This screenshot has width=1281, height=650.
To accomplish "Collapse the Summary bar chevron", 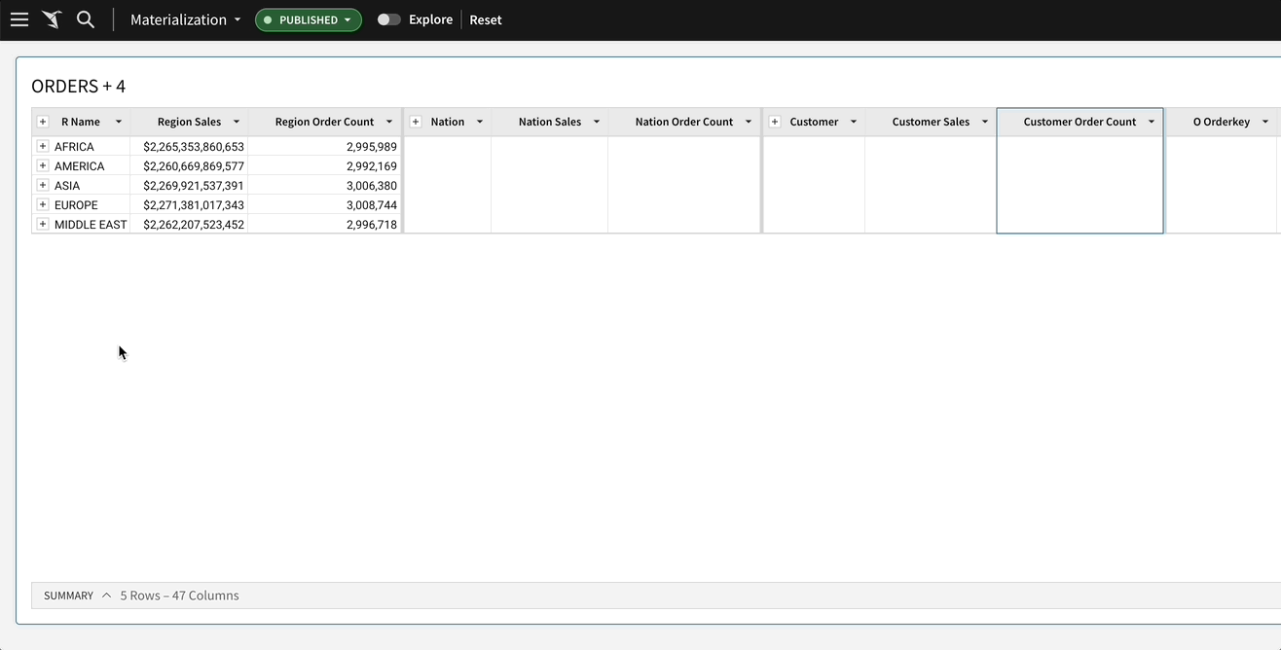I will (x=106, y=596).
